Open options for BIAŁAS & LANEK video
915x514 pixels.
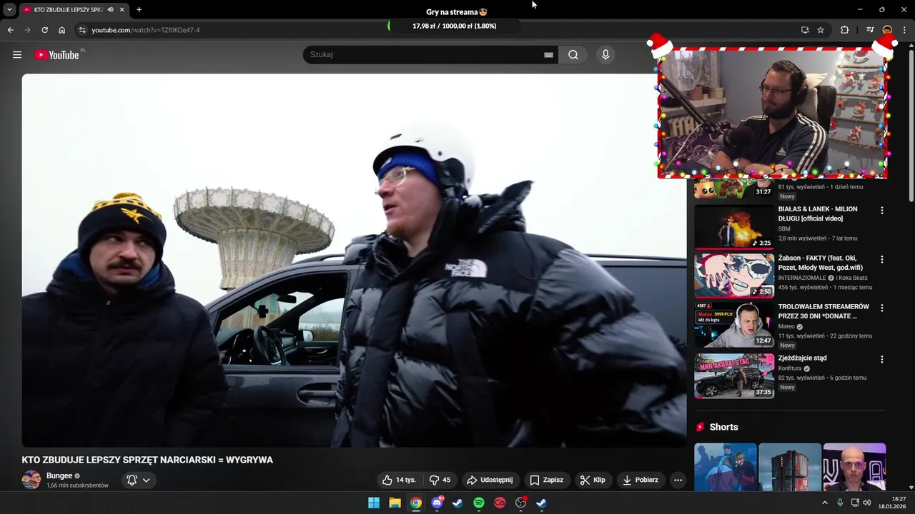tap(881, 211)
